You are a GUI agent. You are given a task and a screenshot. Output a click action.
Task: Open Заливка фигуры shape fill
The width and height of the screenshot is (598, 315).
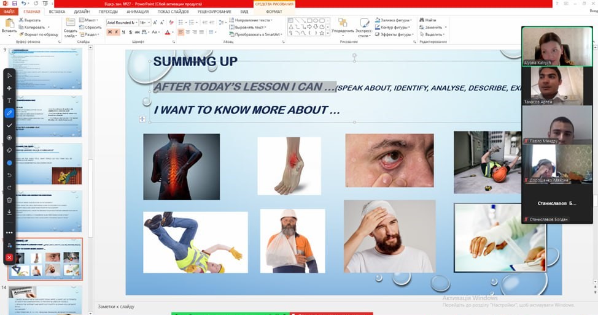(394, 20)
